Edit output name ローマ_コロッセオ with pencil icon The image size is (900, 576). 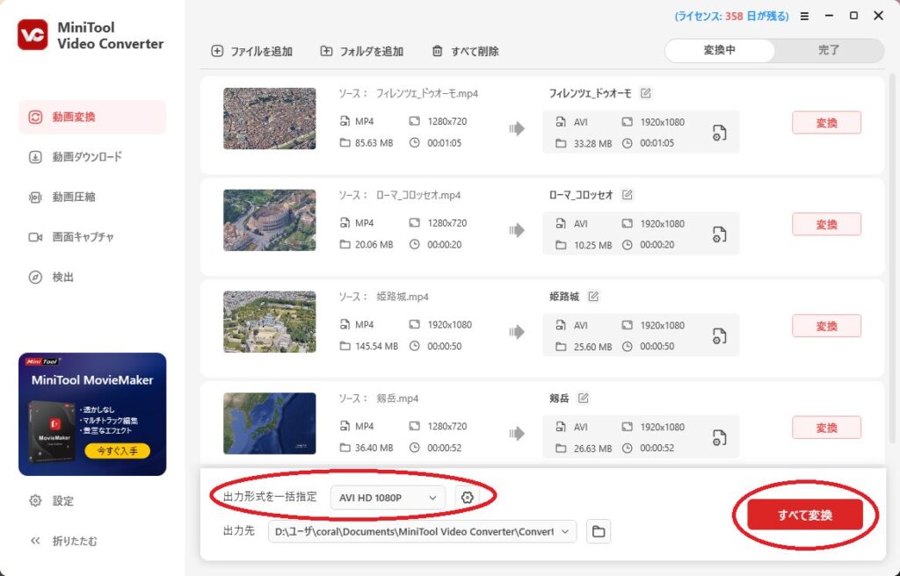(628, 194)
